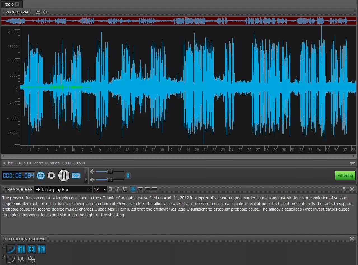Image resolution: width=358 pixels, height=265 pixels.
Task: Click the green Filtering button
Action: coord(345,176)
